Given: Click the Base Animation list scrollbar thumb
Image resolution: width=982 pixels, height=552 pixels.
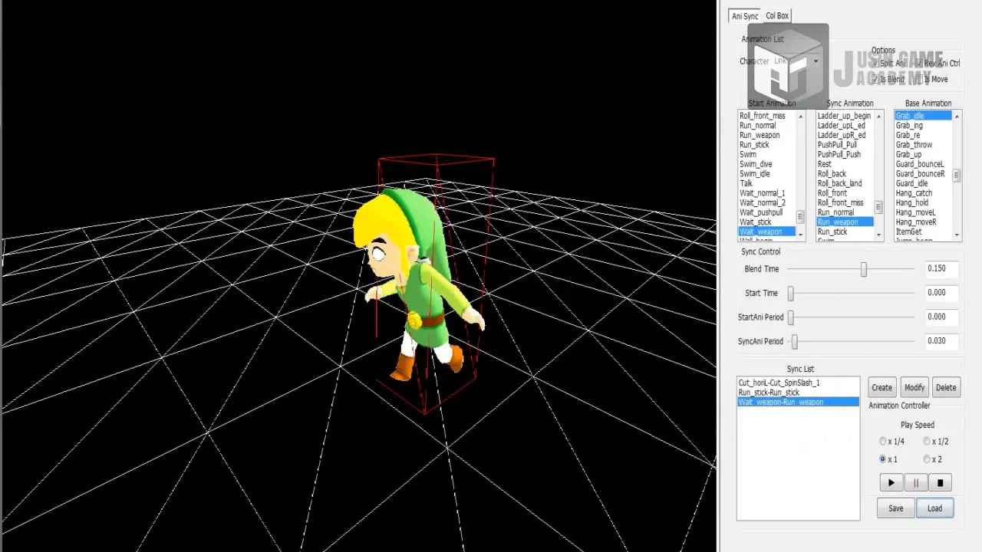Looking at the screenshot, I should click(x=957, y=176).
